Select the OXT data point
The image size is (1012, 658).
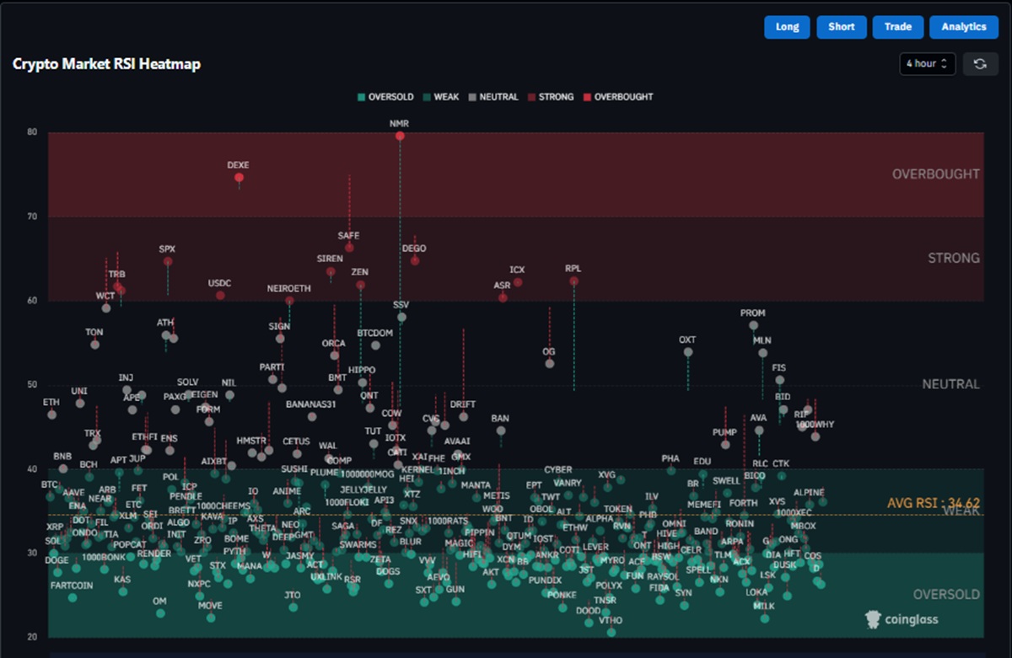pyautogui.click(x=688, y=351)
